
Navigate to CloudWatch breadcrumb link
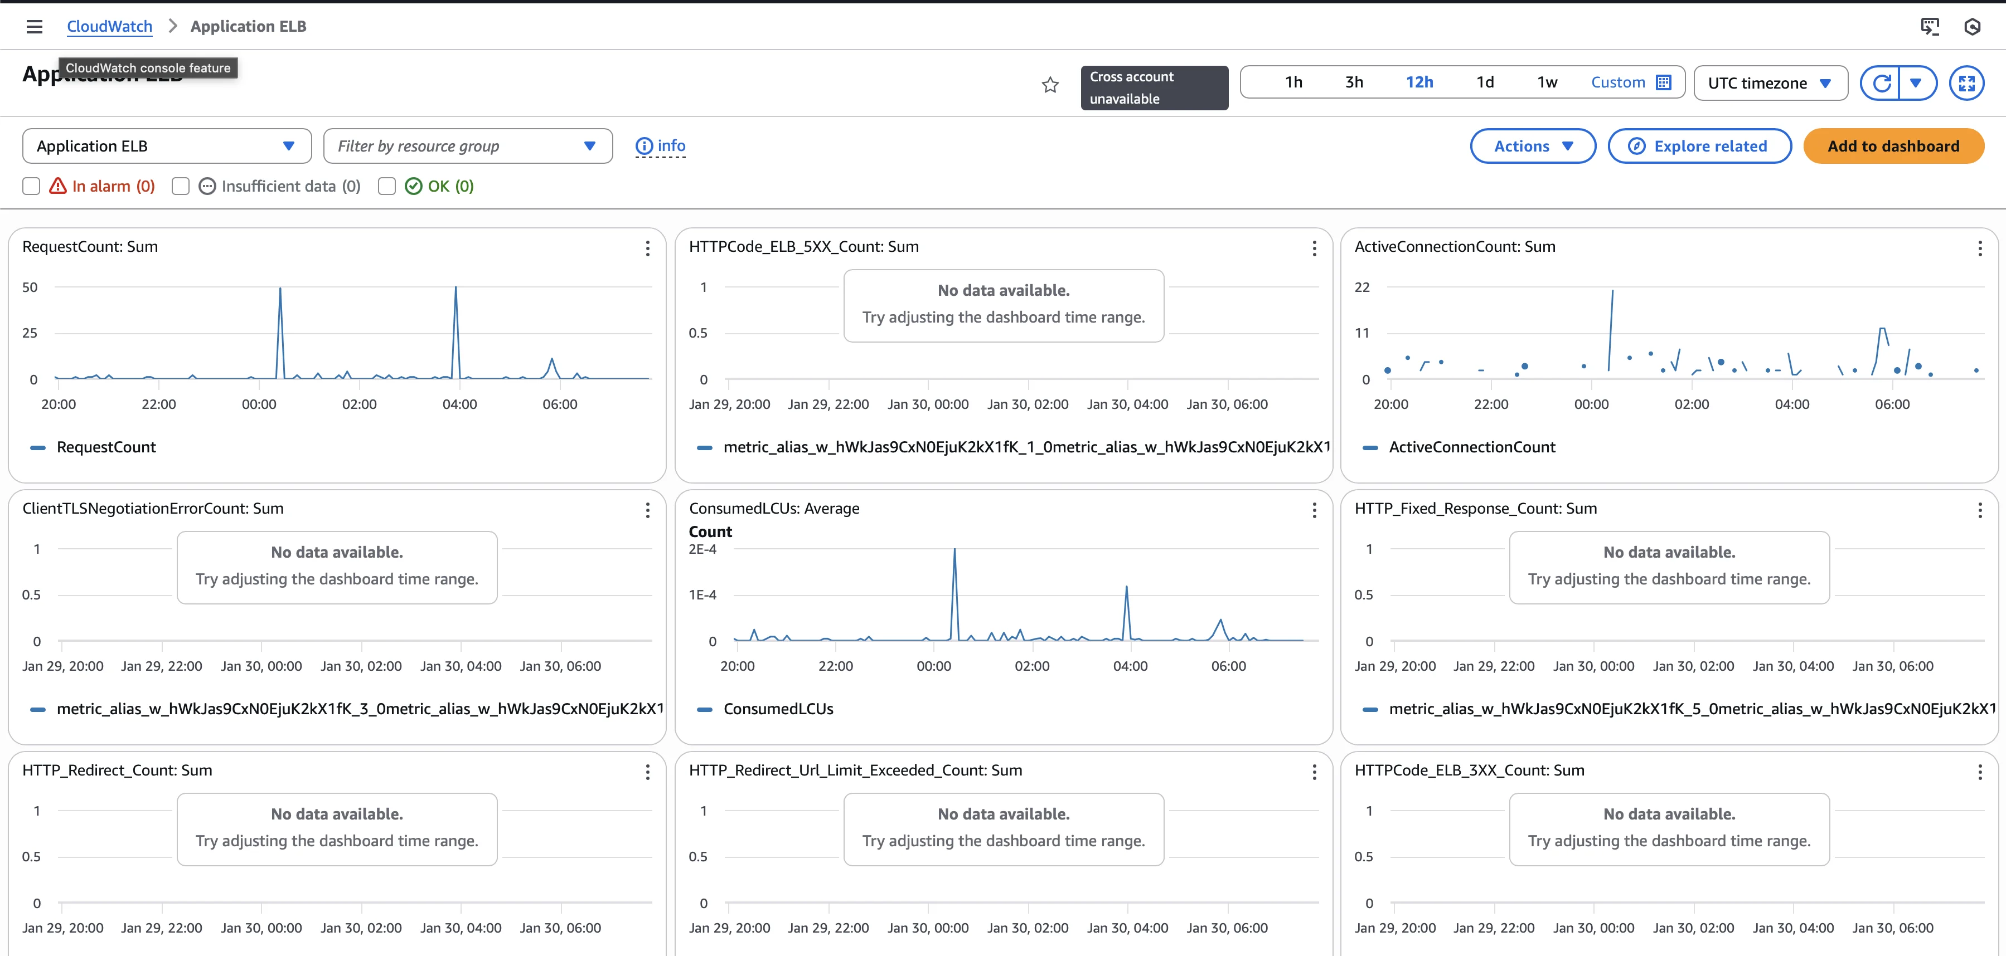[109, 26]
